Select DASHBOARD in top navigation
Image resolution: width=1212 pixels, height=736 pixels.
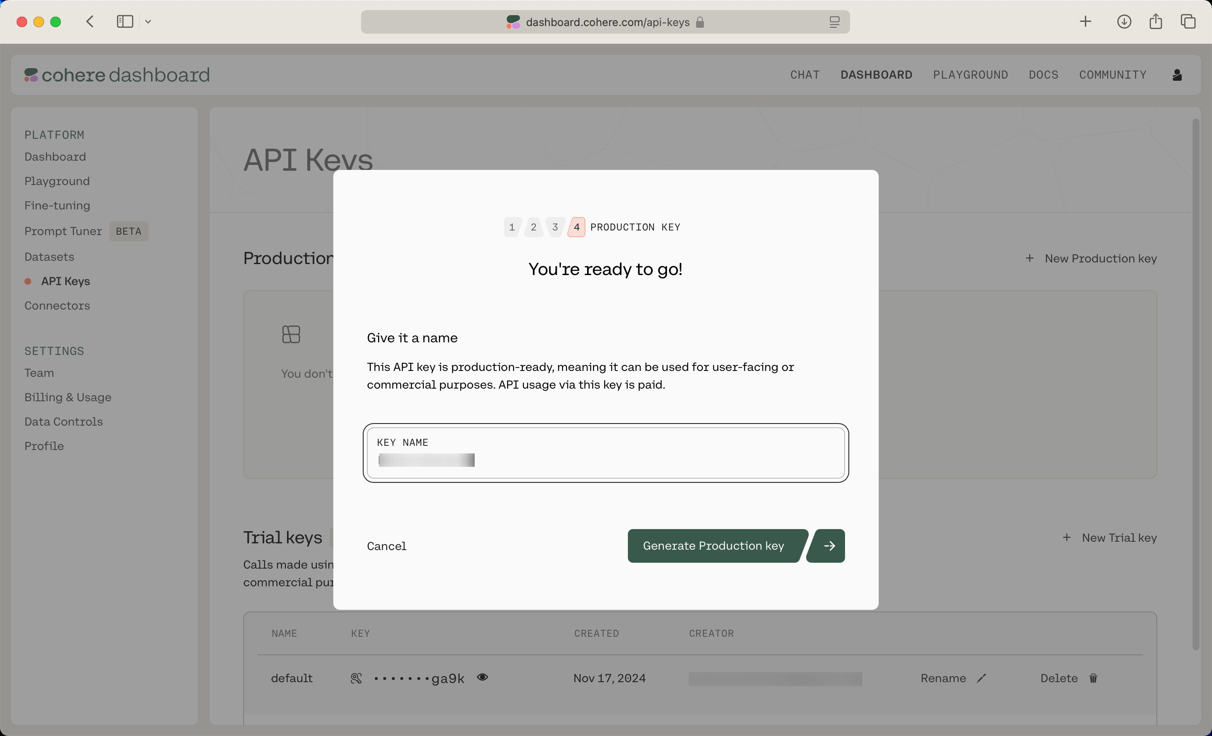tap(876, 75)
